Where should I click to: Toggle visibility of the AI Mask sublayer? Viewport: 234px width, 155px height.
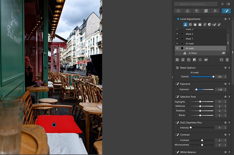(x=223, y=53)
